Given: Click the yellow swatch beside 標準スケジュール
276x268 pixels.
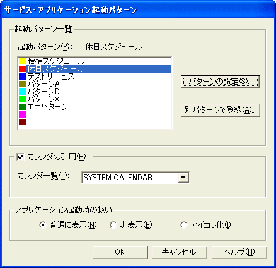Looking at the screenshot, I should click(x=23, y=61).
